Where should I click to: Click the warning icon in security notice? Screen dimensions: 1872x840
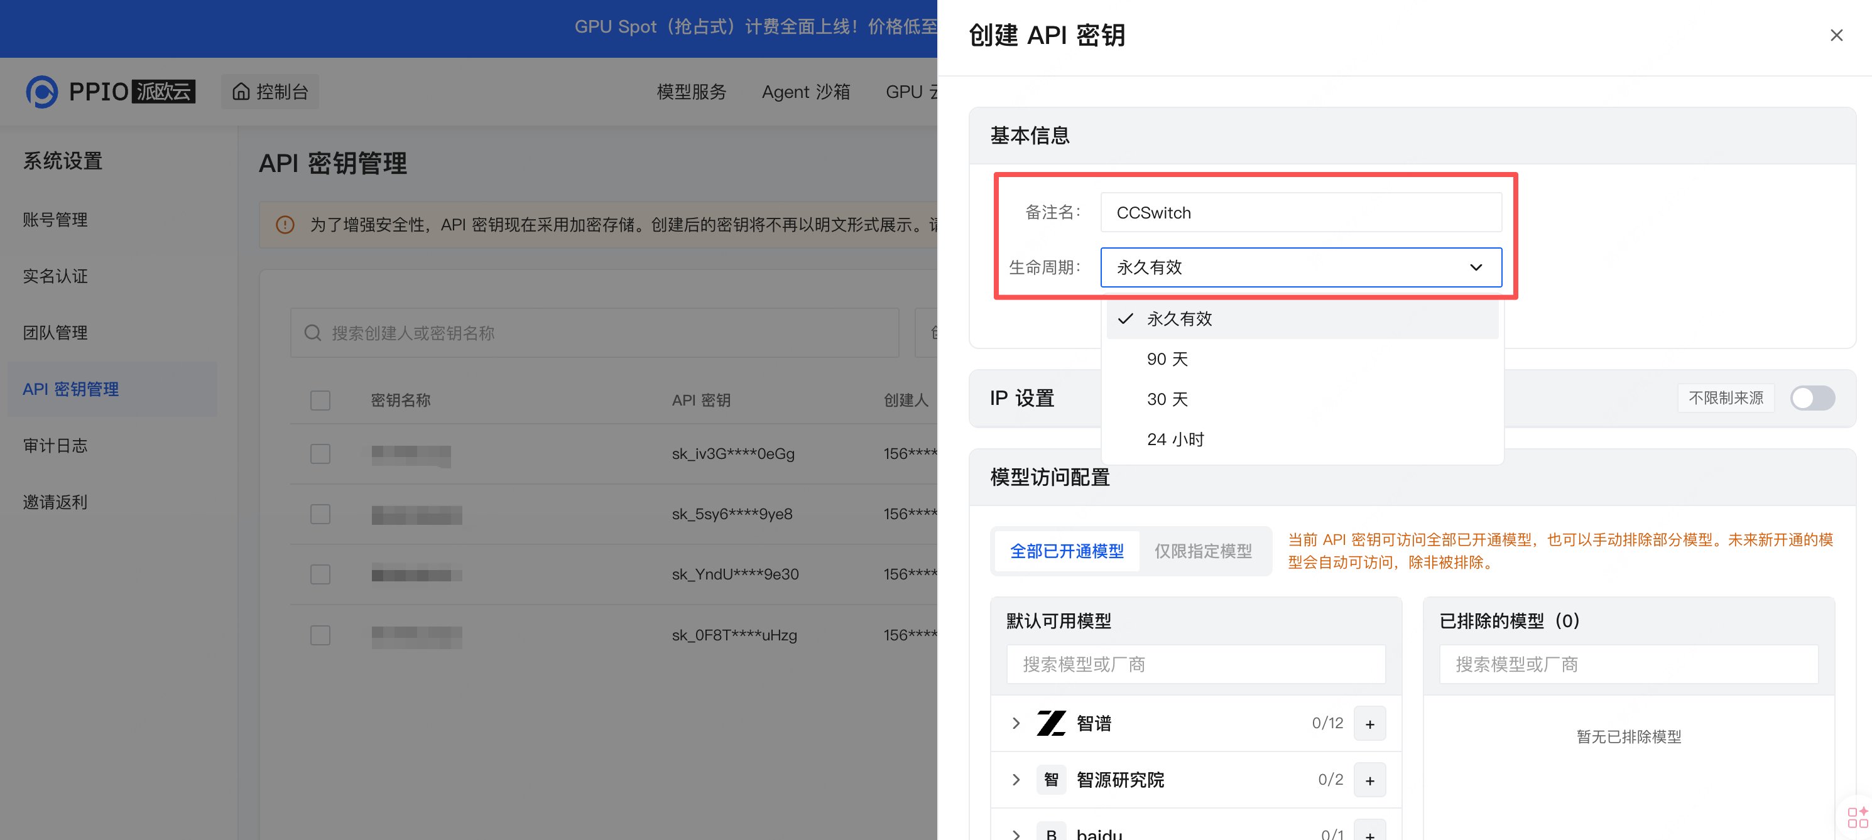[285, 225]
